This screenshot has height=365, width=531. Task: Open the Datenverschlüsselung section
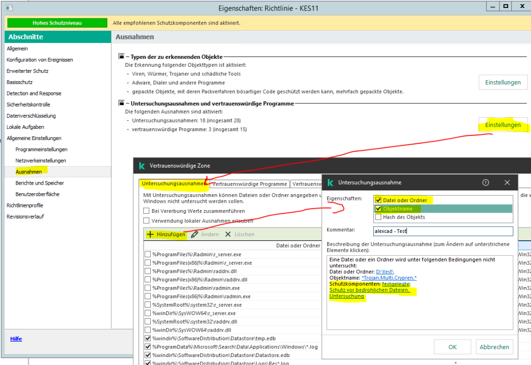tap(31, 116)
